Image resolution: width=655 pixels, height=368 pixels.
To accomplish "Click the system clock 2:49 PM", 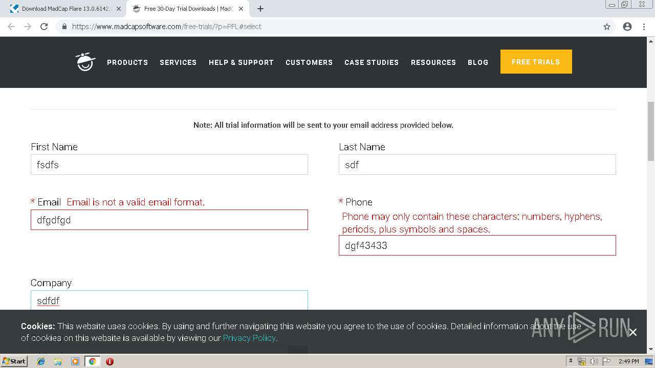I will point(628,361).
